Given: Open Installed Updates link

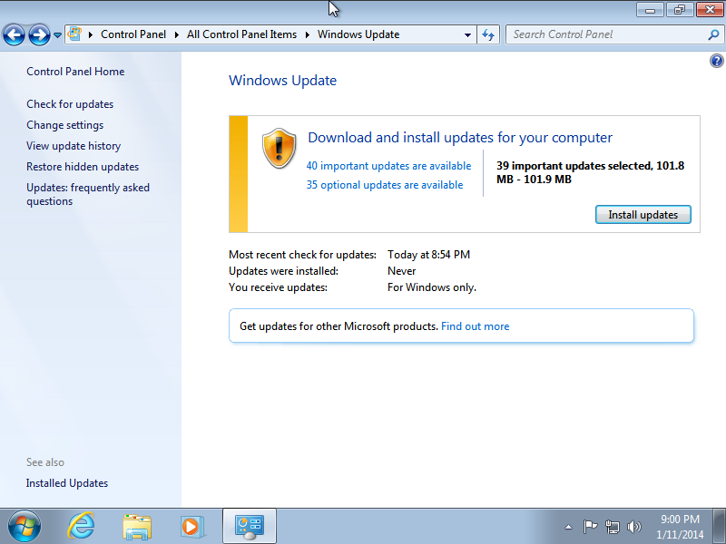Looking at the screenshot, I should pos(66,483).
